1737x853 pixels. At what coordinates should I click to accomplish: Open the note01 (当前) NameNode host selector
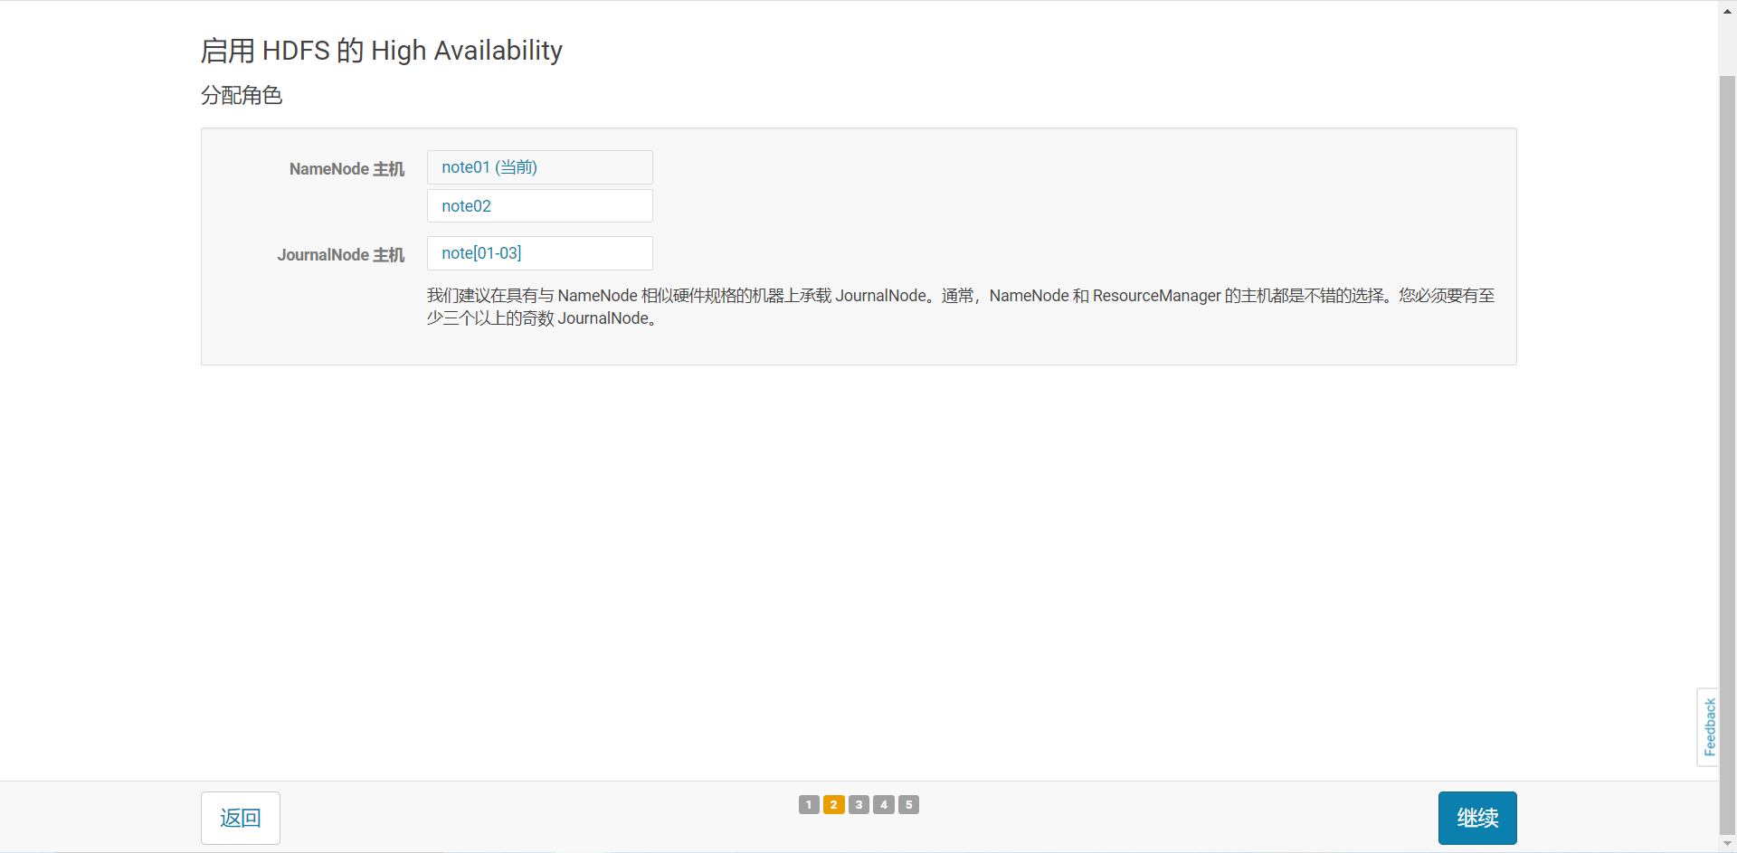pyautogui.click(x=539, y=167)
